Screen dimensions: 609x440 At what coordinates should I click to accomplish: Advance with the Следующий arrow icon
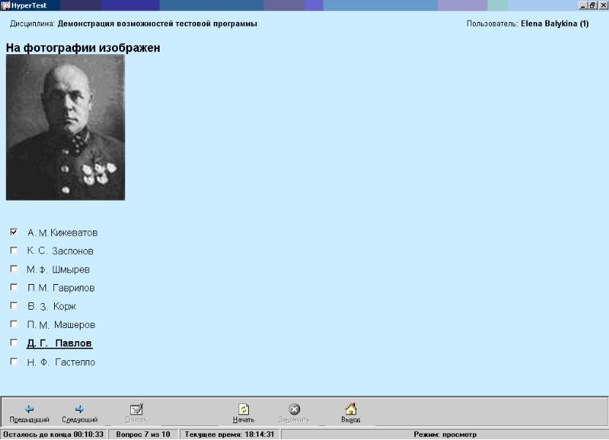pos(80,409)
